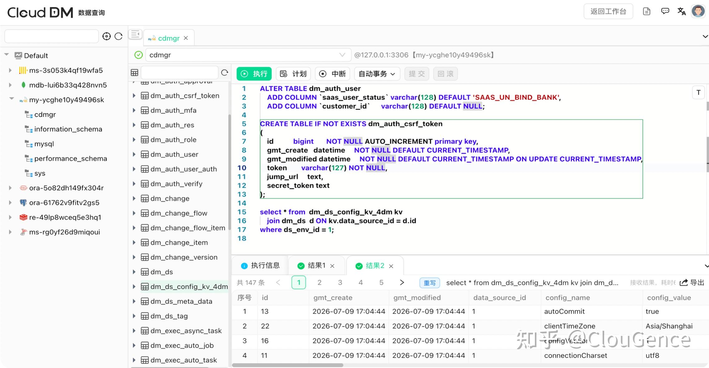
Task: Click the horizontal scrollbar of results table
Action: (x=287, y=365)
